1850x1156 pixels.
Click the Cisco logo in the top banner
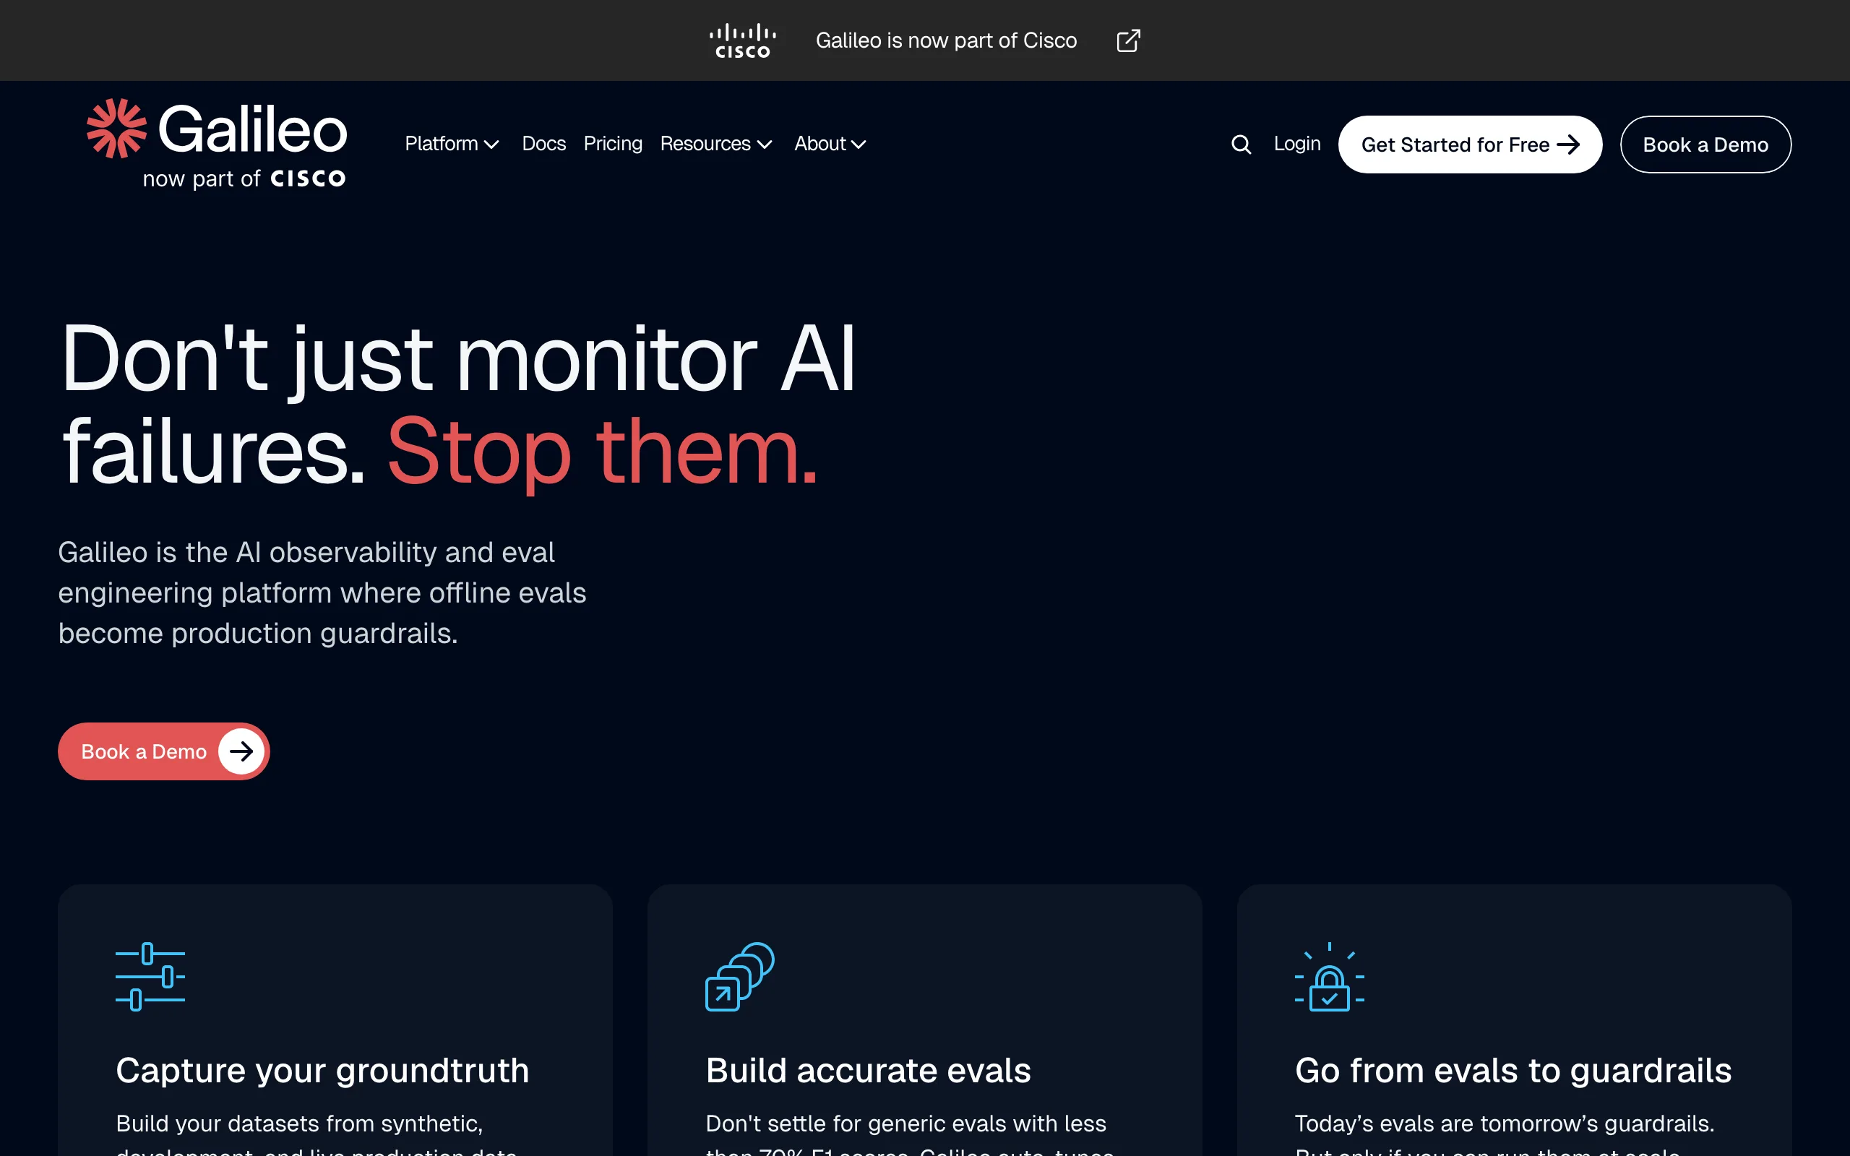pyautogui.click(x=742, y=40)
